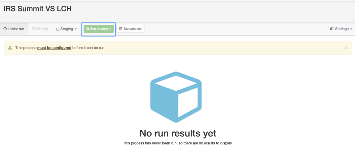
Task: Expand the Settings menu
Action: pos(341,29)
